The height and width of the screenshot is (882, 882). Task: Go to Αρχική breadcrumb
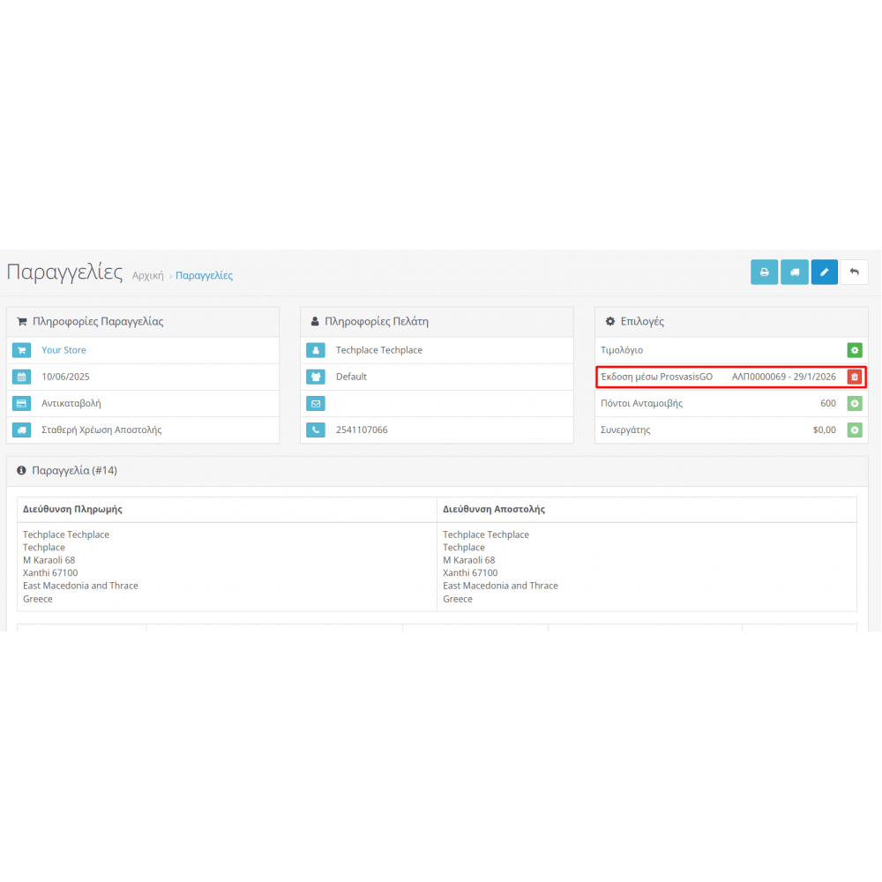tap(147, 275)
